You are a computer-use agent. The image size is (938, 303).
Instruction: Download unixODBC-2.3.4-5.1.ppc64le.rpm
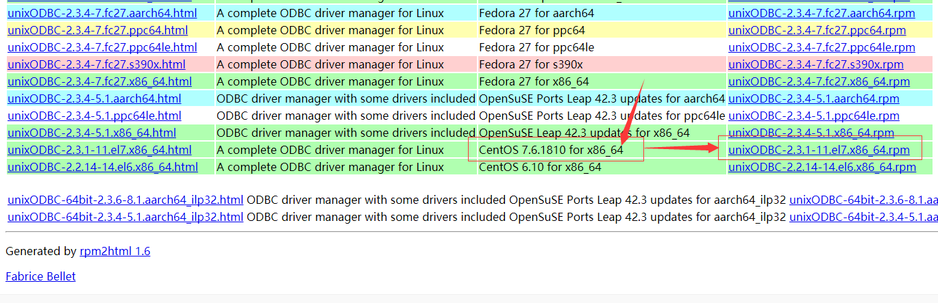tap(814, 116)
